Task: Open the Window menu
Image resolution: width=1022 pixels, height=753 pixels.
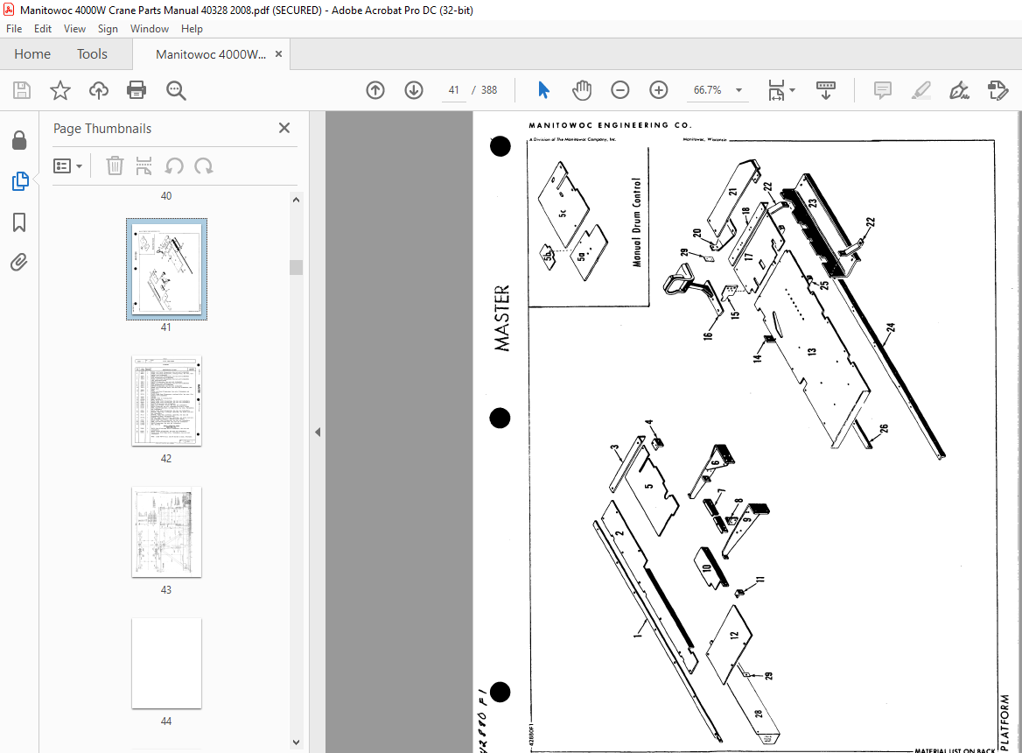Action: click(x=150, y=29)
